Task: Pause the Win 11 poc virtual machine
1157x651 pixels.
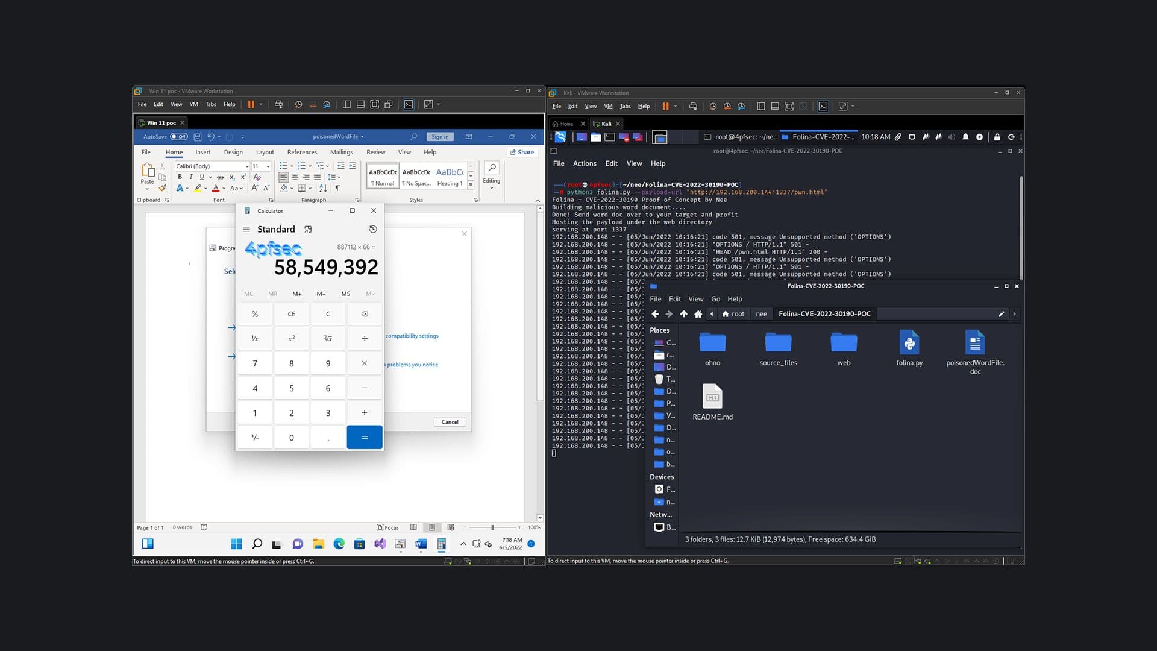Action: (251, 104)
